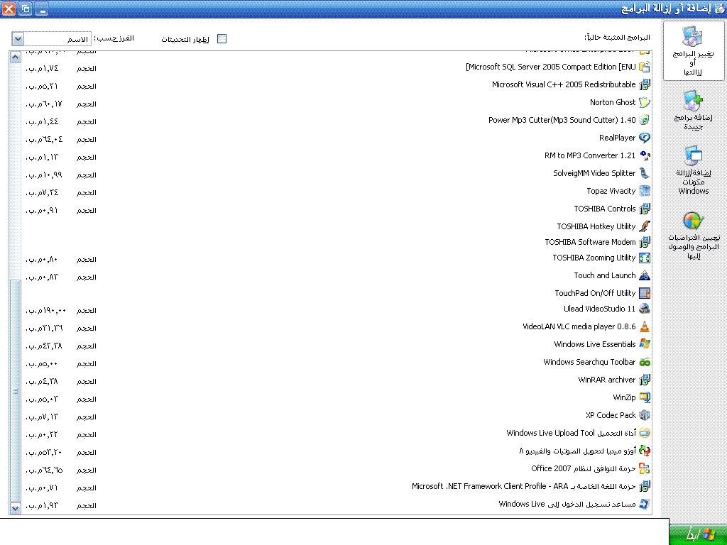Screen dimensions: 727x545
Task: Select the SolveigMM Video Splitter entry name
Action: tap(594, 173)
